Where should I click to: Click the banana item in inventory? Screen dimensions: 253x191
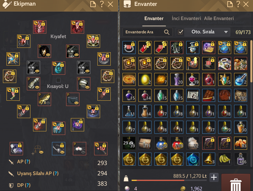(225, 159)
